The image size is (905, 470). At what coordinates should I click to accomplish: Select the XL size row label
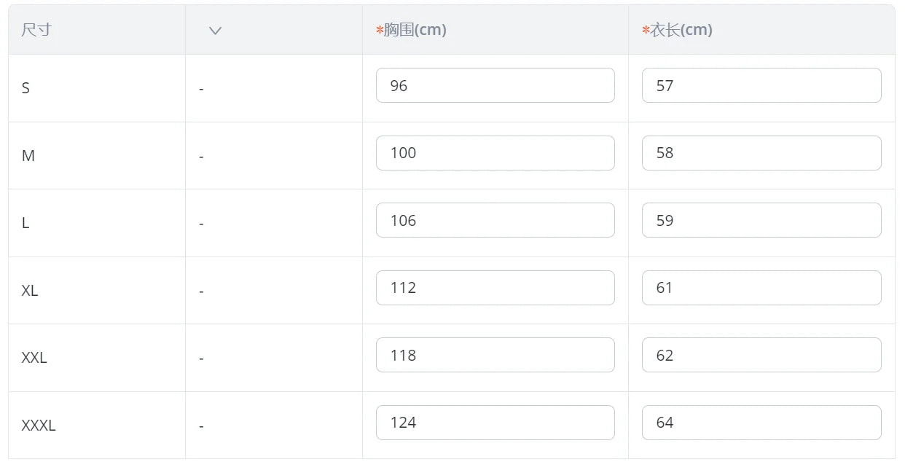(30, 291)
